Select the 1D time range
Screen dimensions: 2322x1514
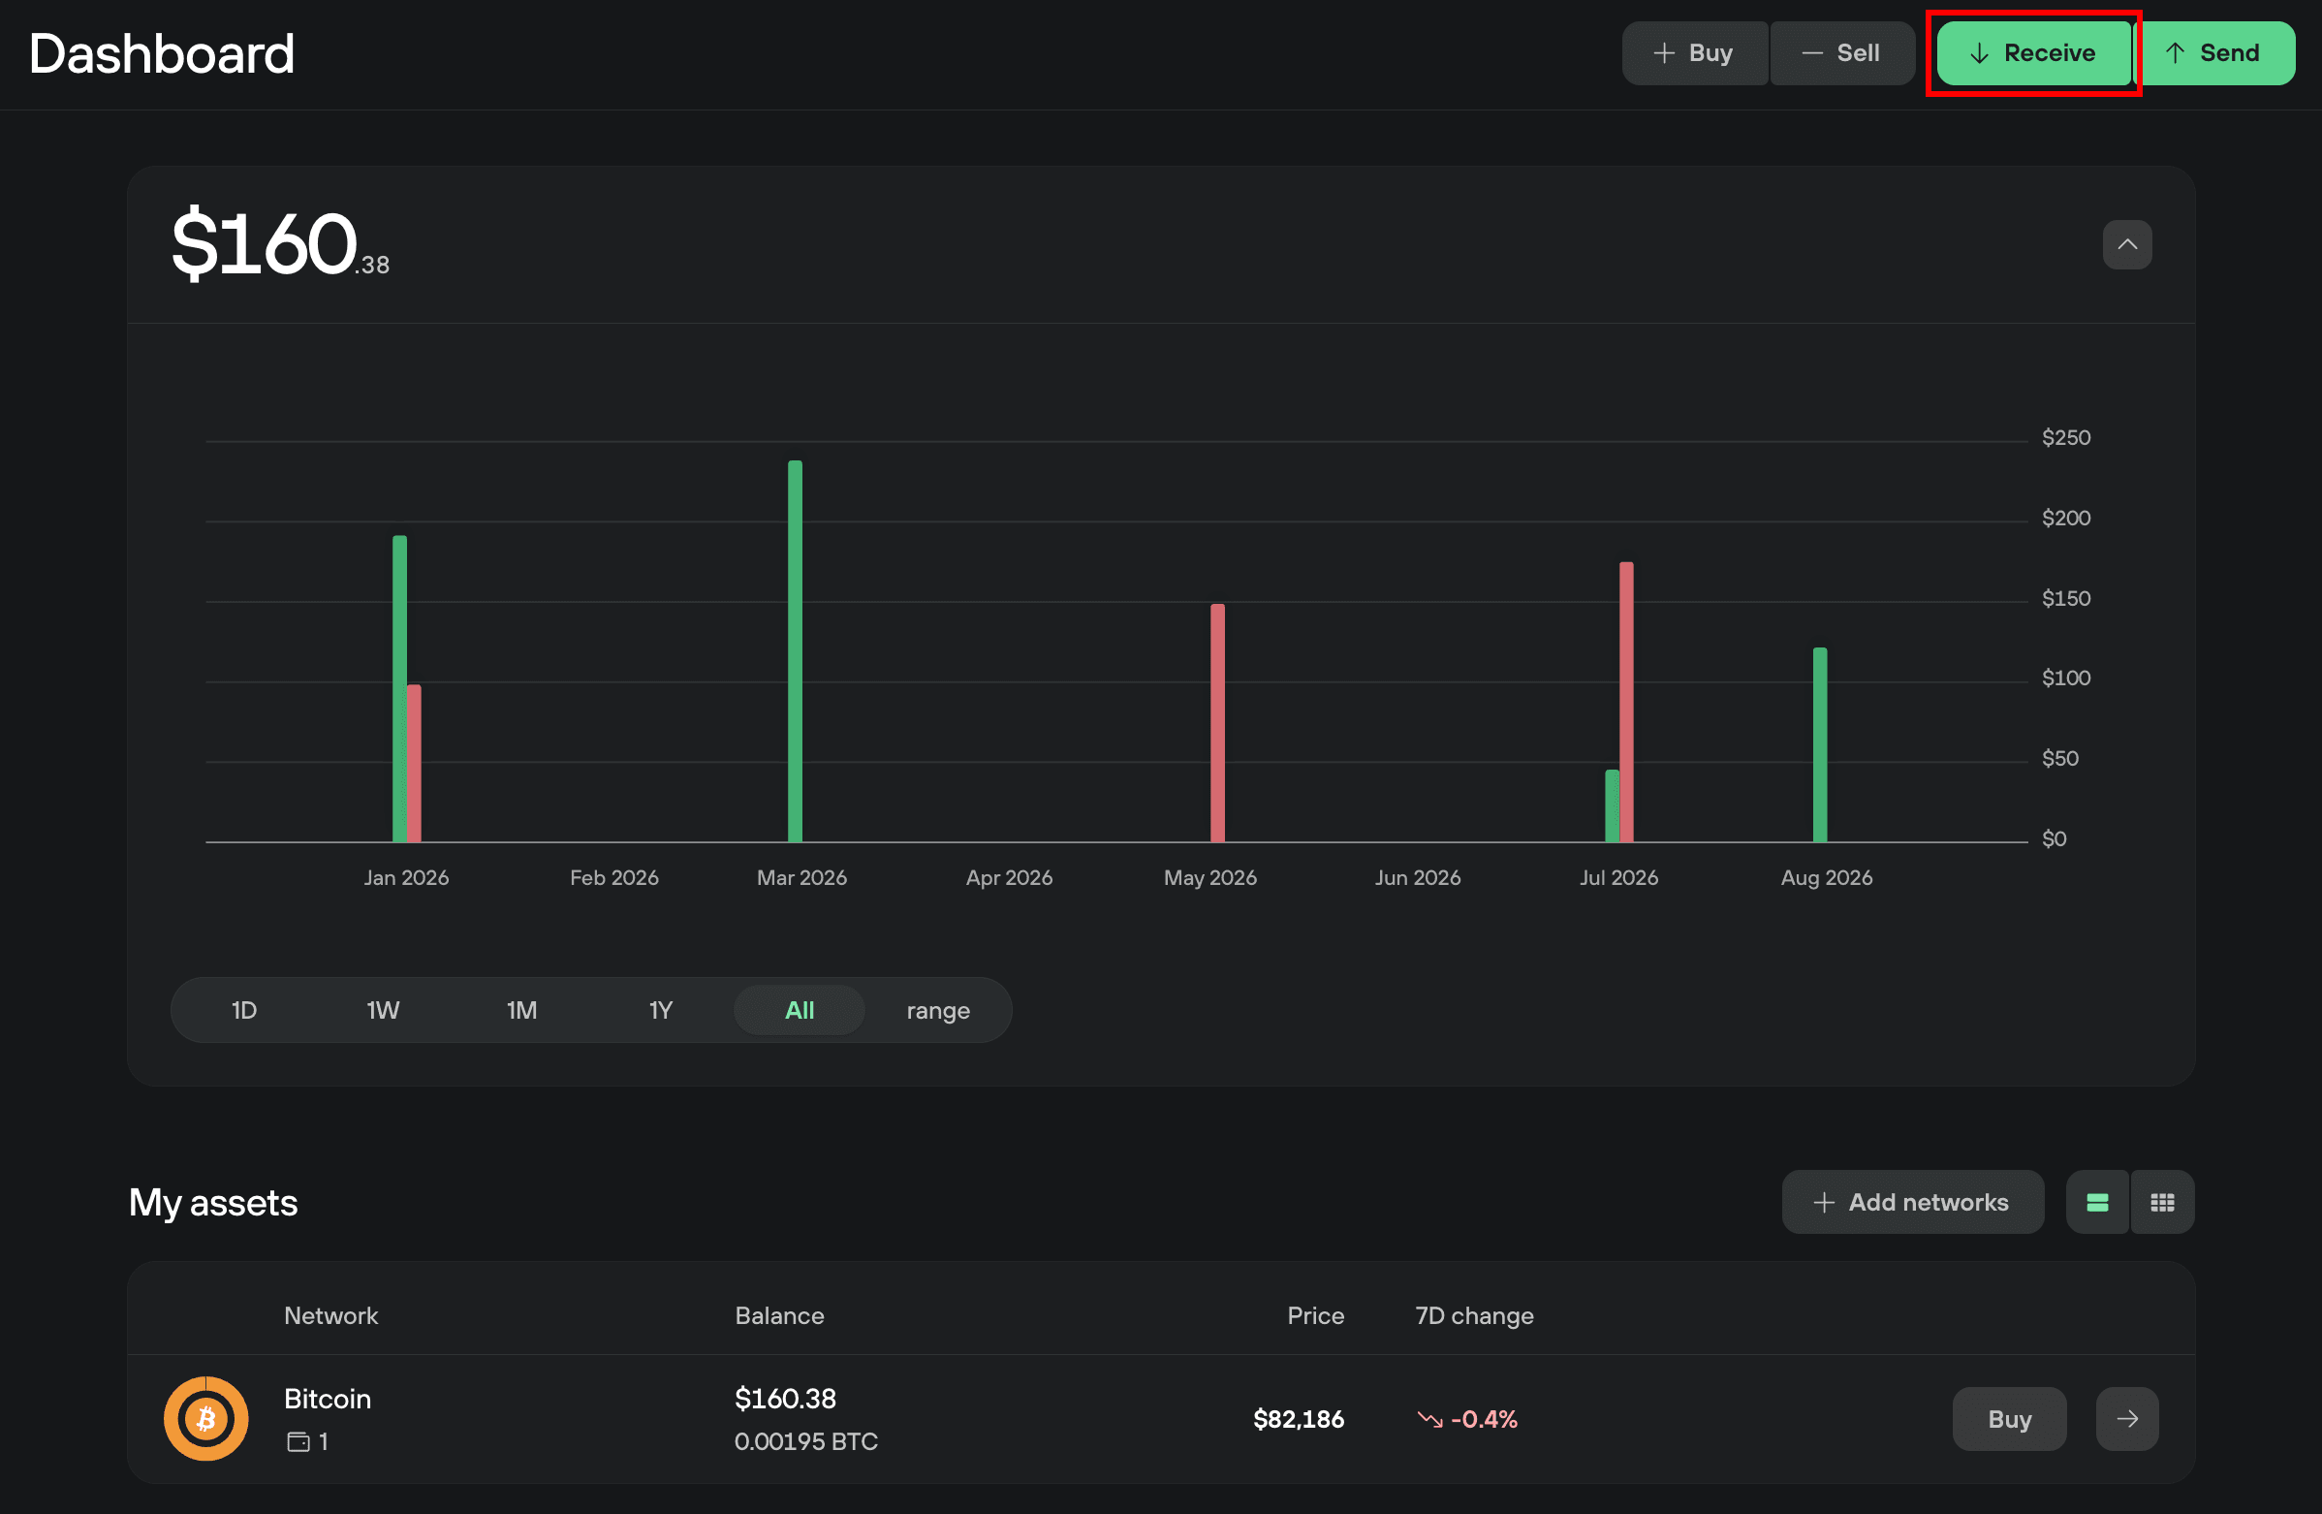click(x=244, y=1010)
